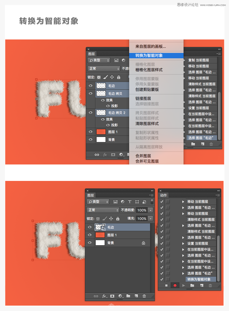This screenshot has width=229, height=311.
Task: Hide 图层 1 in upper Layers panel
Action: pos(91,132)
